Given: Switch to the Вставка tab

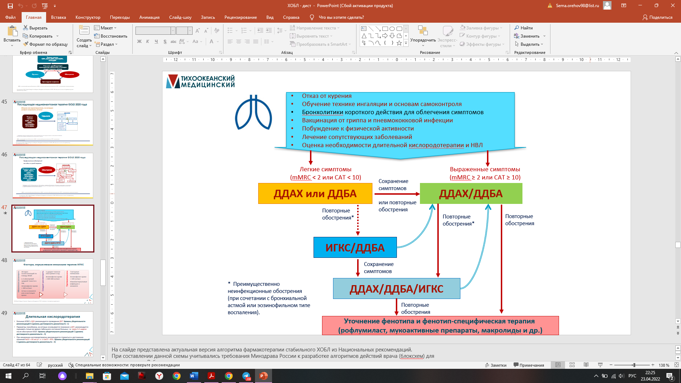Looking at the screenshot, I should 59,17.
